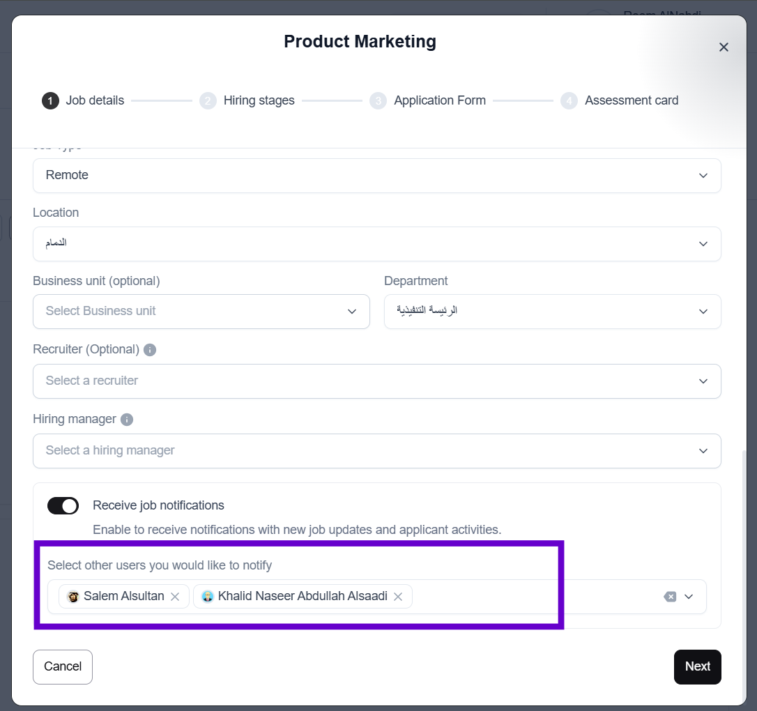The image size is (757, 711).
Task: Click Khalid Naseer's avatar icon
Action: [207, 597]
